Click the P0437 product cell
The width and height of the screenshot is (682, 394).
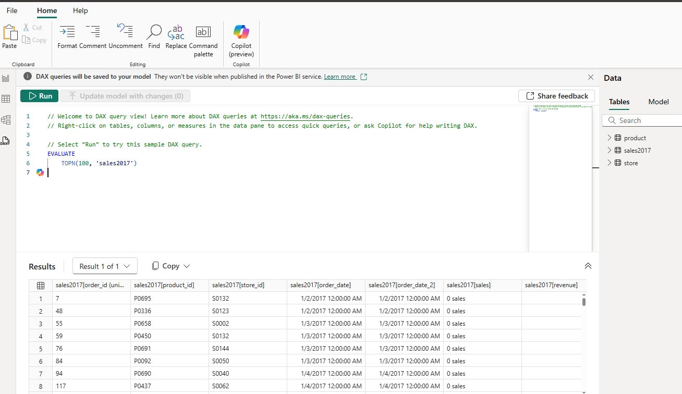[x=169, y=386]
